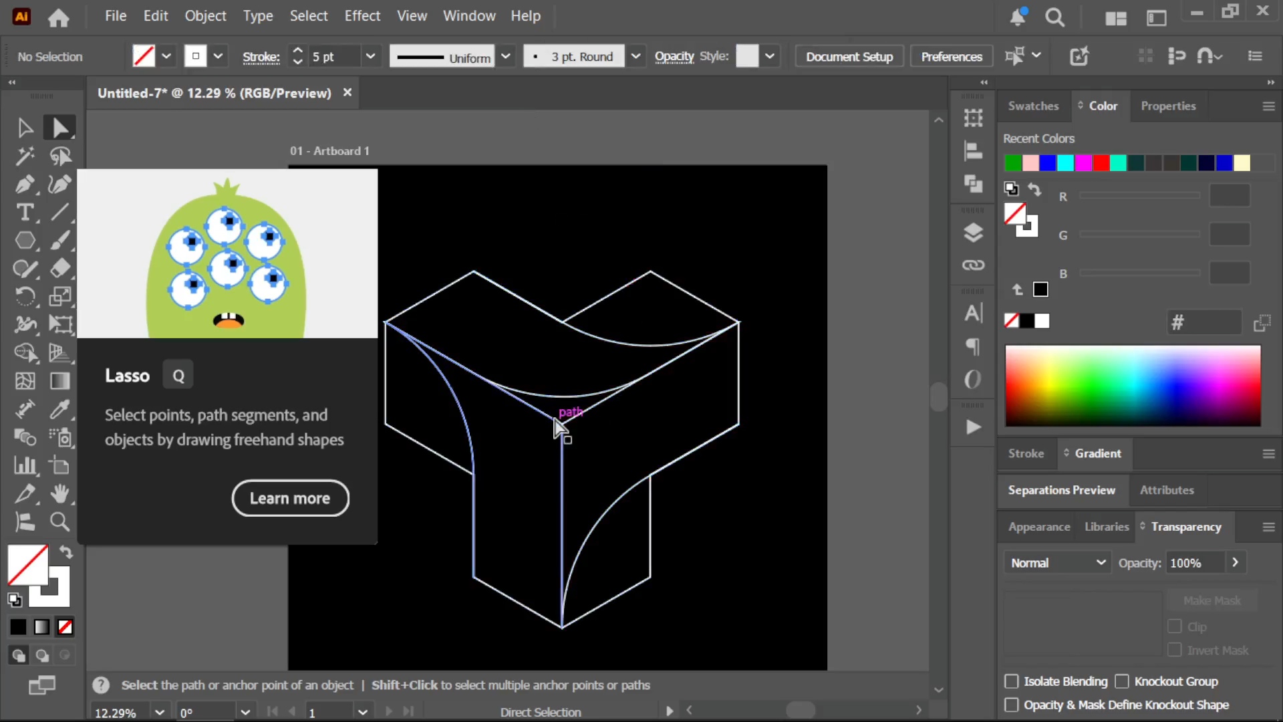Open the zoom level dropdown
Screen dimensions: 1283x722
point(159,713)
